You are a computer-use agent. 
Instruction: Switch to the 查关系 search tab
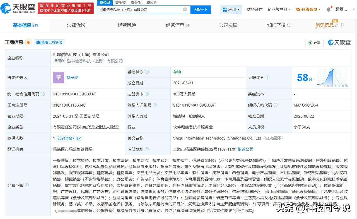[136, 3]
